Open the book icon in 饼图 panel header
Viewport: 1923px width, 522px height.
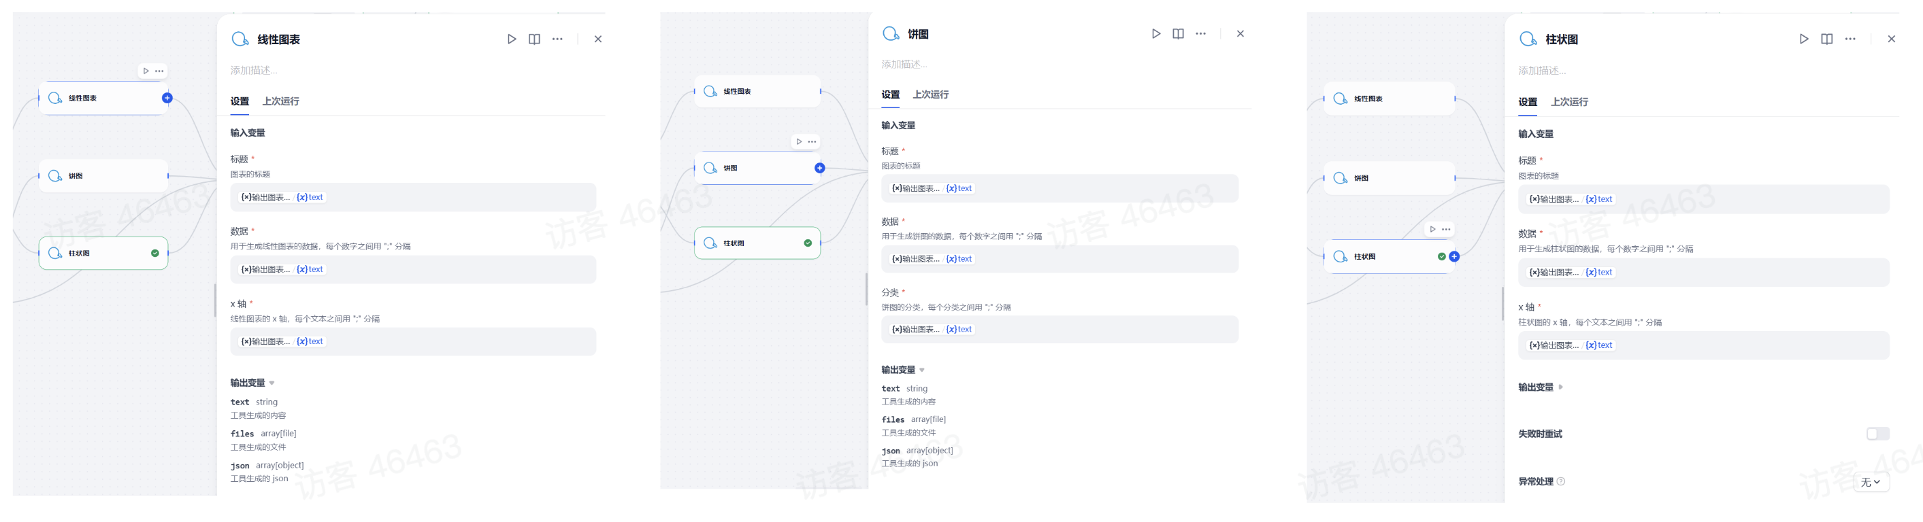point(1178,33)
